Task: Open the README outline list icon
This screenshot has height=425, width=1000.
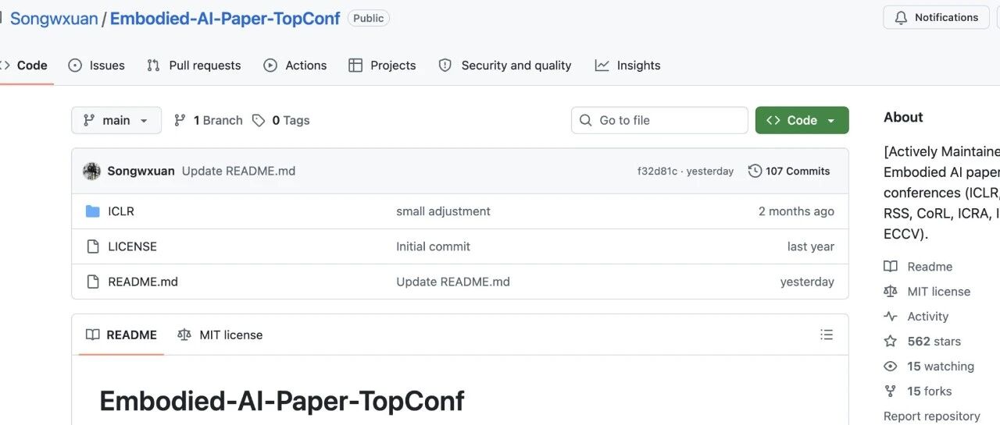Action: [827, 335]
